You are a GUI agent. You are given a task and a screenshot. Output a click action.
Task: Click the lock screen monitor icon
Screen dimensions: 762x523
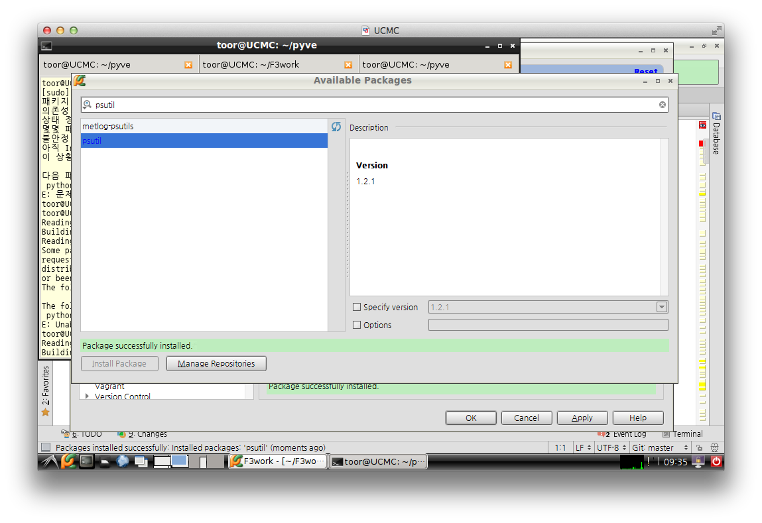(x=698, y=461)
